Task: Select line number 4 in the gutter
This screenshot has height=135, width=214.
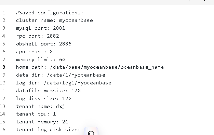Action: click(4, 36)
